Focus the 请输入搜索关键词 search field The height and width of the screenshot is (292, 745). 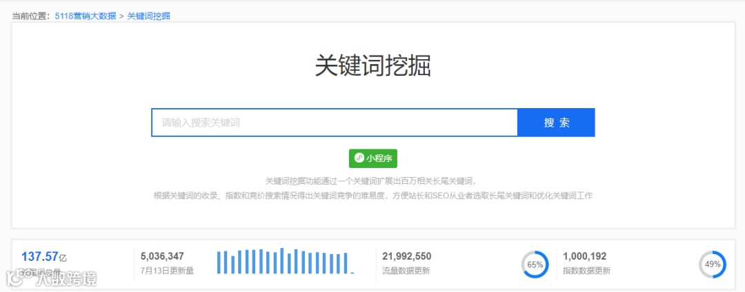pos(335,123)
